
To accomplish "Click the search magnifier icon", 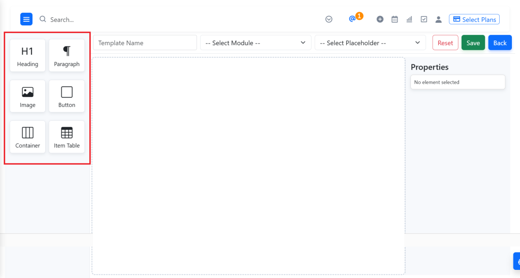I will point(43,19).
